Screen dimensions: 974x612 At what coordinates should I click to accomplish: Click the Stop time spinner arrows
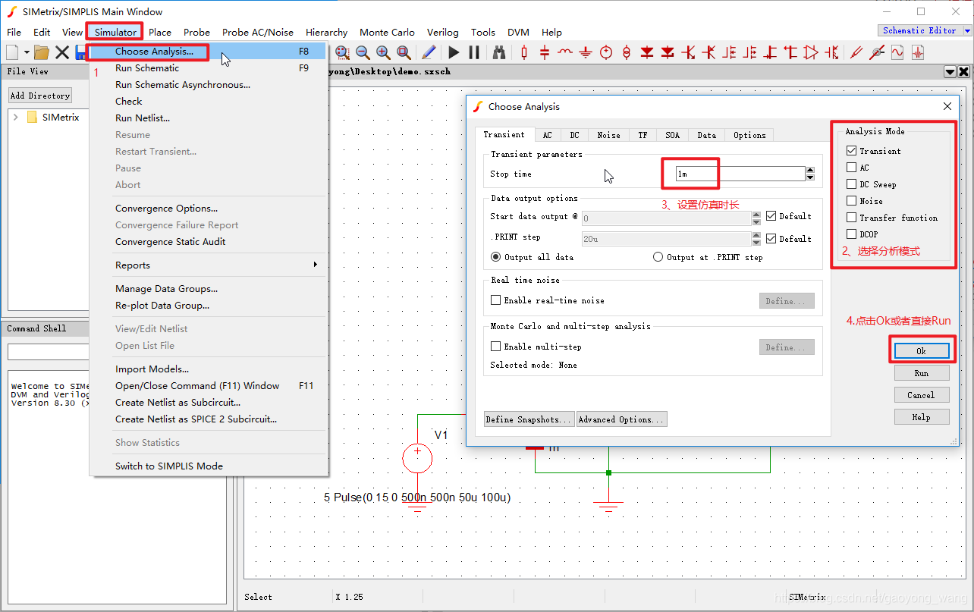[810, 174]
